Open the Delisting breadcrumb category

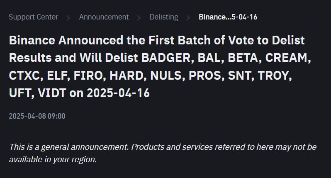pos(164,17)
